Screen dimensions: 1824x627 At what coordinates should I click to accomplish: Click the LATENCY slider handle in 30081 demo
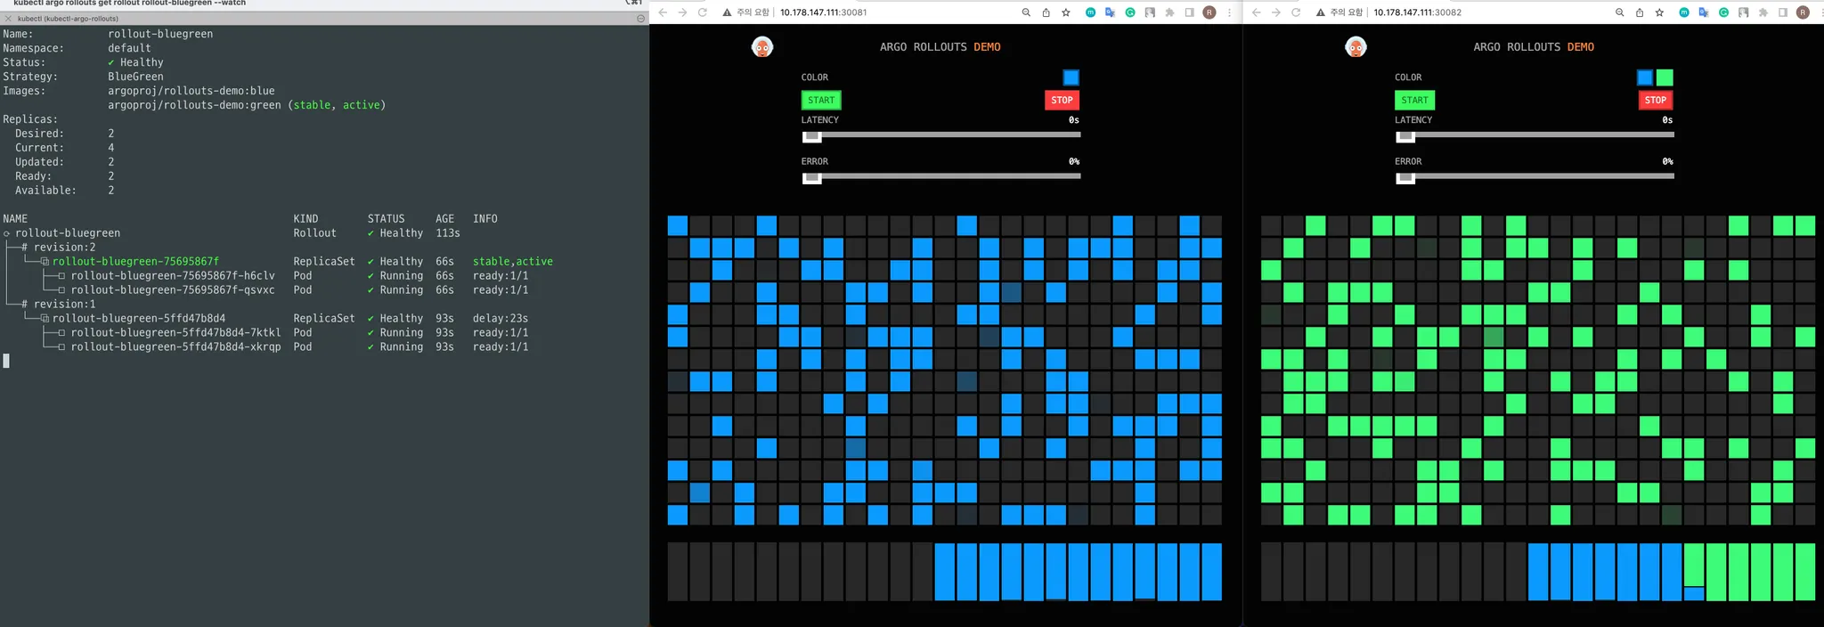click(811, 136)
